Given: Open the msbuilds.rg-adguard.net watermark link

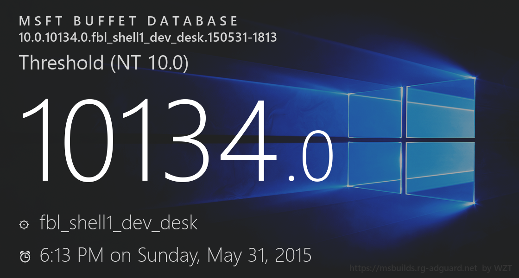Looking at the screenshot, I should coord(413,268).
